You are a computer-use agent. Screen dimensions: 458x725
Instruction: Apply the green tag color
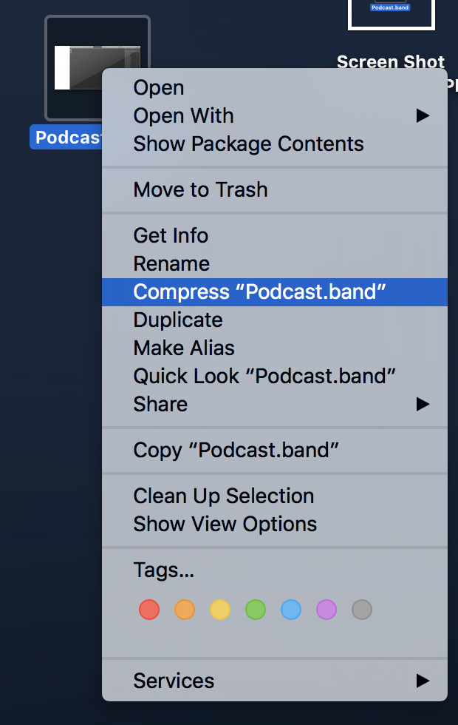click(x=256, y=610)
